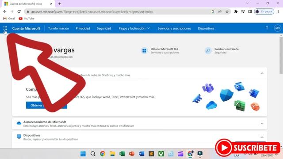
Task: Open a new browser tab
Action: (60, 4)
